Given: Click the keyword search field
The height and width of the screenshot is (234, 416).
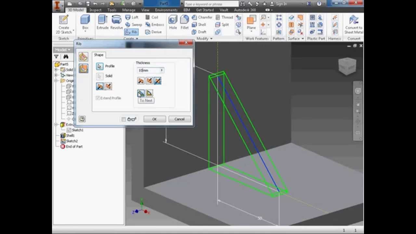Looking at the screenshot, I should point(211,4).
